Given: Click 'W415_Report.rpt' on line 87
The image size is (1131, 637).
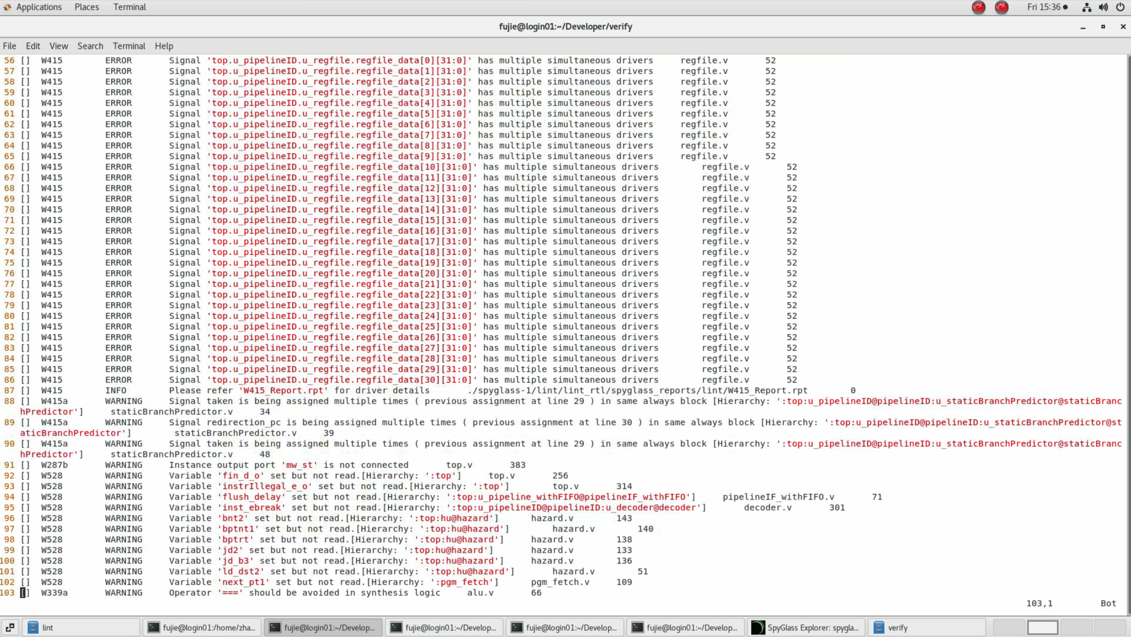Looking at the screenshot, I should 284,390.
